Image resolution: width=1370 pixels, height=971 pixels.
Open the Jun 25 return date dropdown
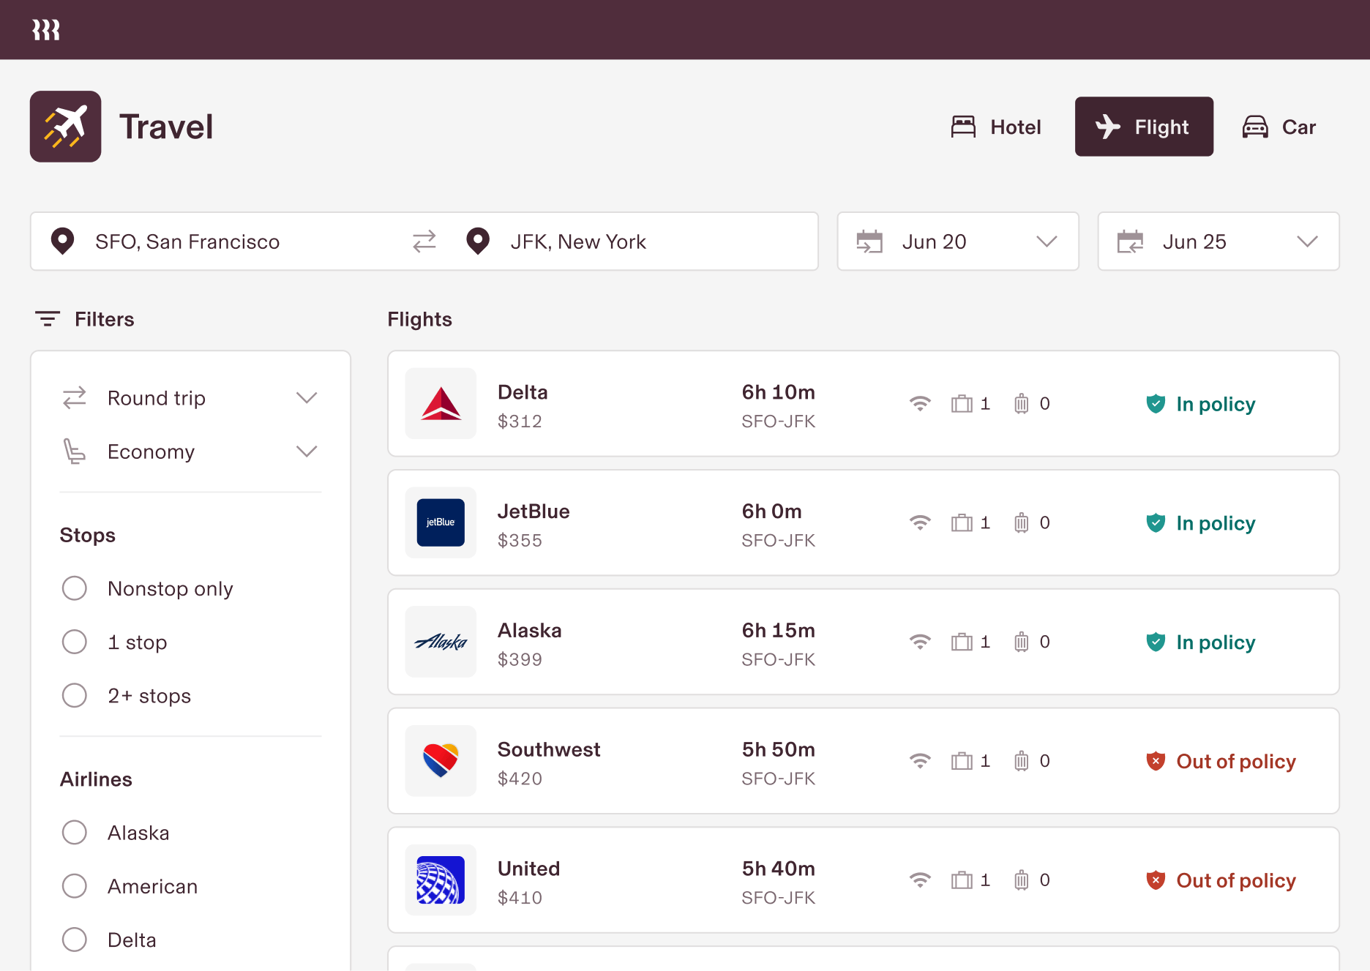(x=1219, y=241)
